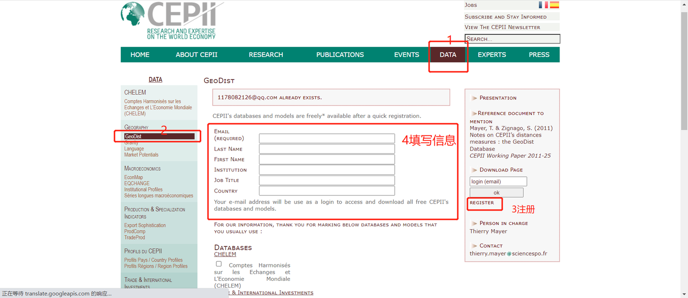Switch site language via Spanish flag
688x298 pixels.
(554, 5)
